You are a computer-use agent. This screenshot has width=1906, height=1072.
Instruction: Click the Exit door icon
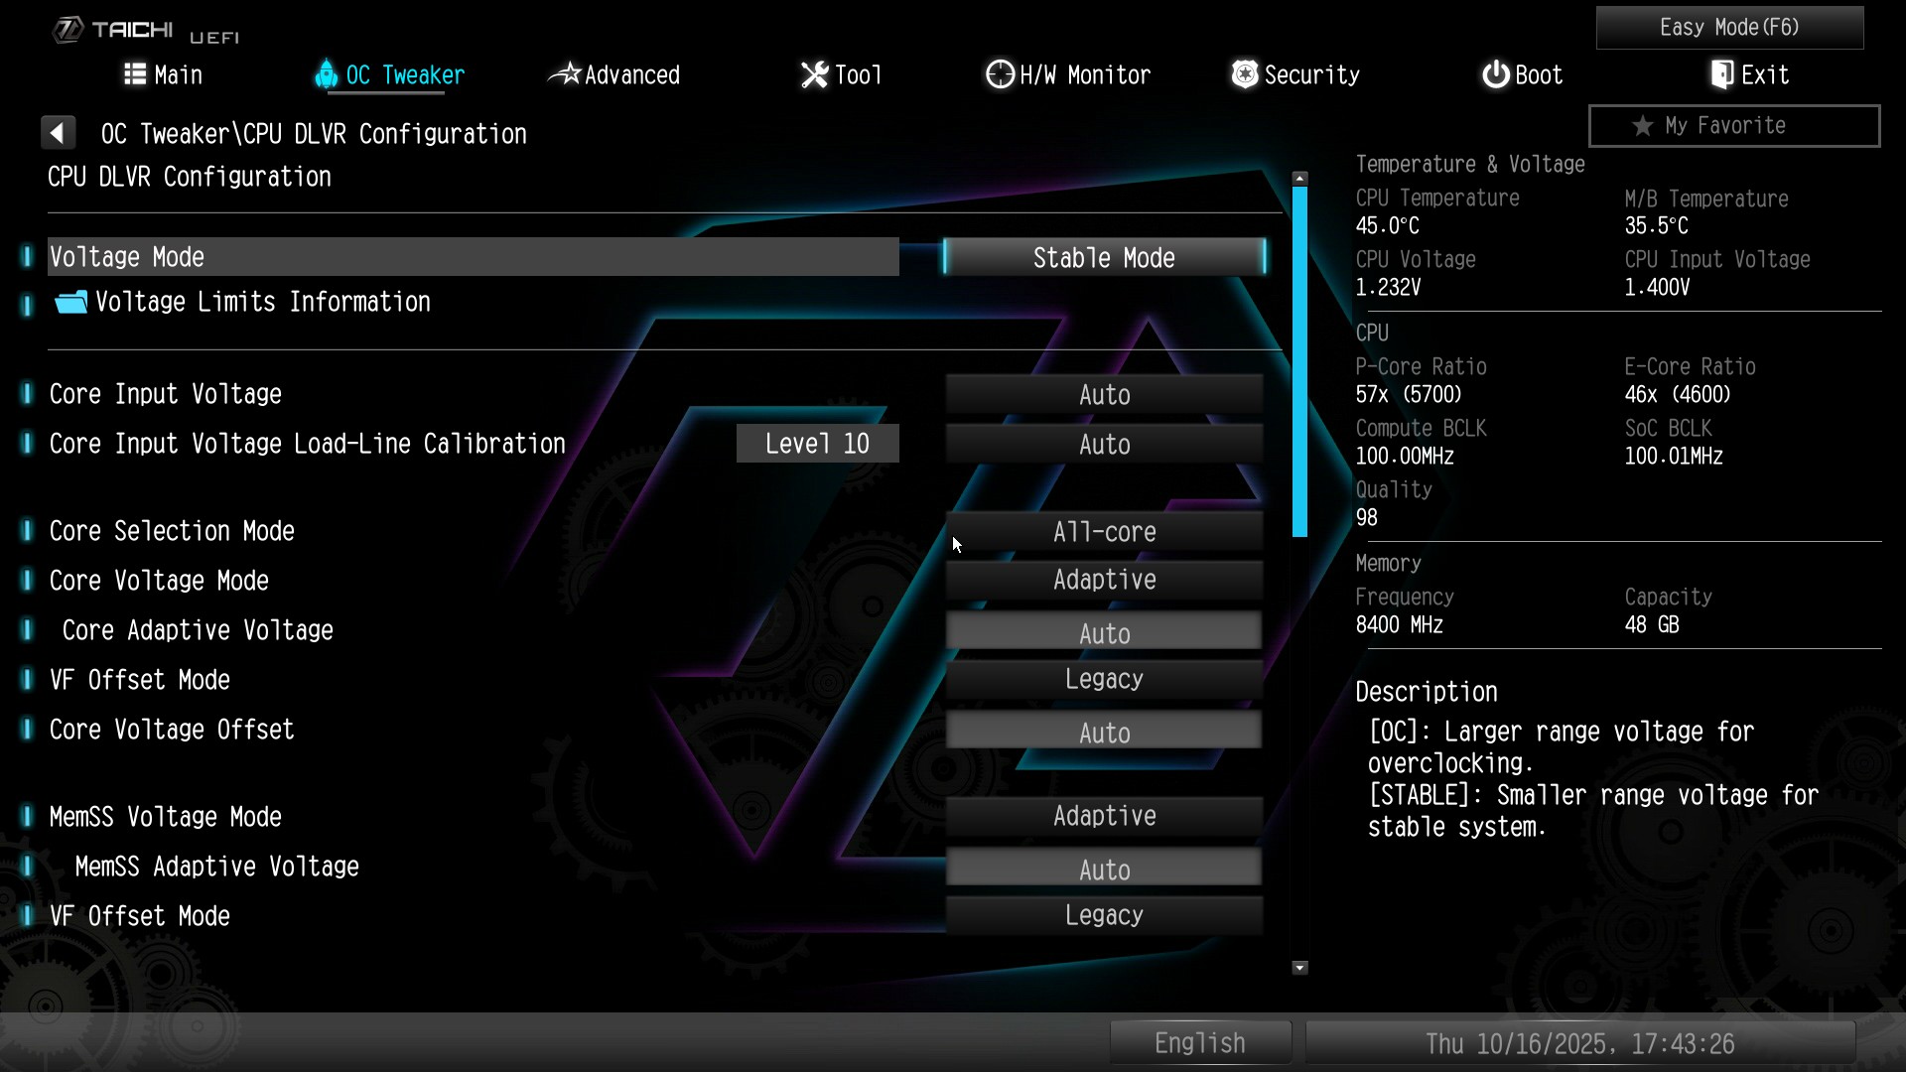point(1722,74)
